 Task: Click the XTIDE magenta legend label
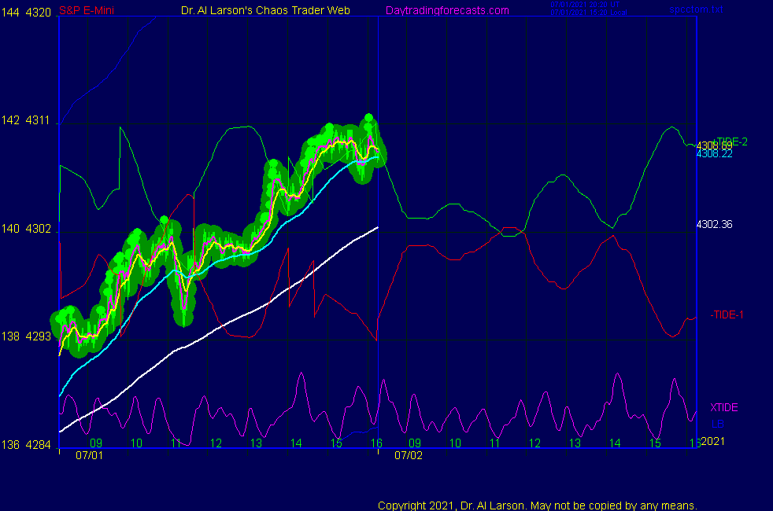(x=723, y=407)
